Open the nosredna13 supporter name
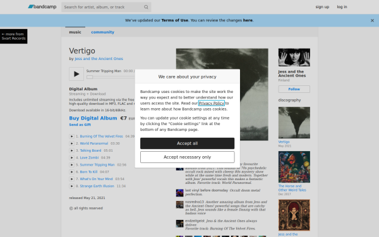Image resolution: width=379 pixels, height=237 pixels. pos(195,202)
